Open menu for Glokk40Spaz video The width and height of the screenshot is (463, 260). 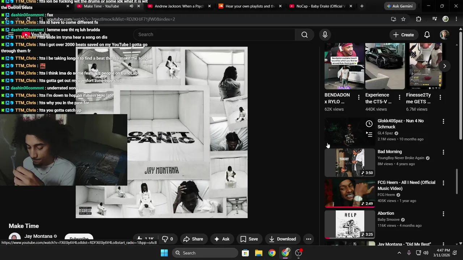(443, 122)
